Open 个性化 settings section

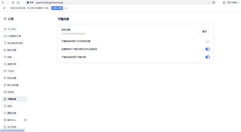9,71
